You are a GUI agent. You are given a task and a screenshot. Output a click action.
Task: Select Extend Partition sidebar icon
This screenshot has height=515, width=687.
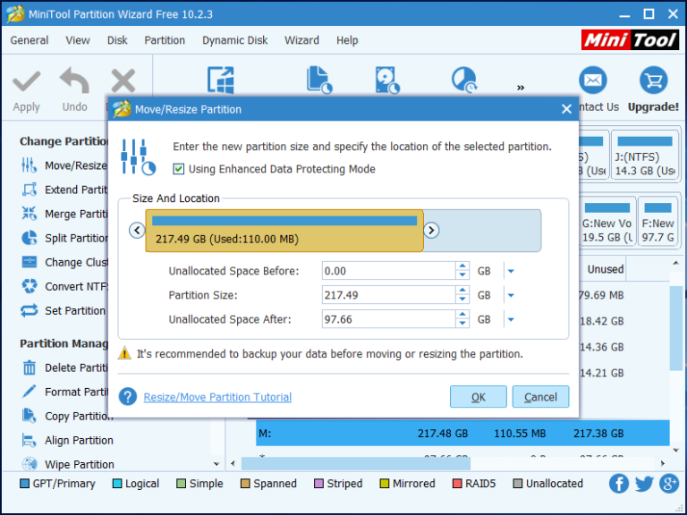click(30, 190)
